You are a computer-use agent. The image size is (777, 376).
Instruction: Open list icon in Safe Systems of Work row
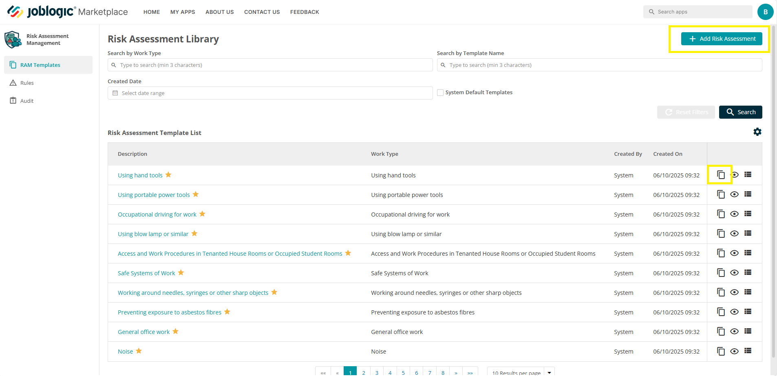[748, 272]
